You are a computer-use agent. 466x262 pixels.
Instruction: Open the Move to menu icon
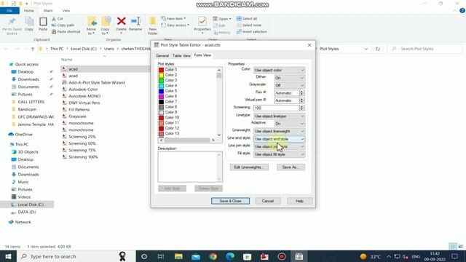click(x=92, y=22)
